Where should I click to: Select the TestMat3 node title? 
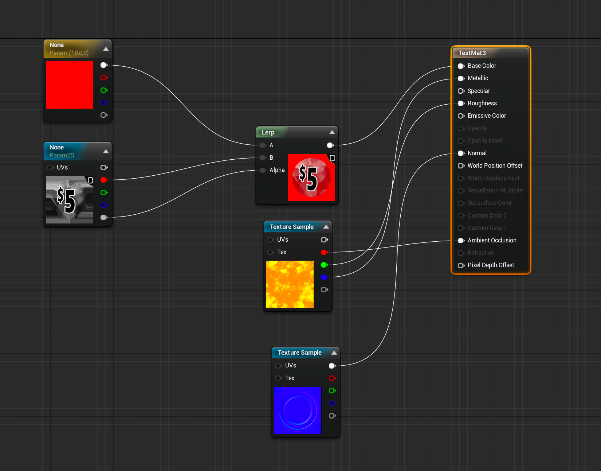coord(472,53)
